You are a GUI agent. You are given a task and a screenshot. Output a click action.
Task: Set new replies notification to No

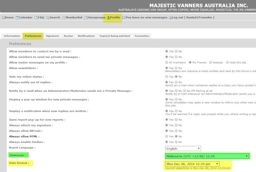(x=176, y=111)
